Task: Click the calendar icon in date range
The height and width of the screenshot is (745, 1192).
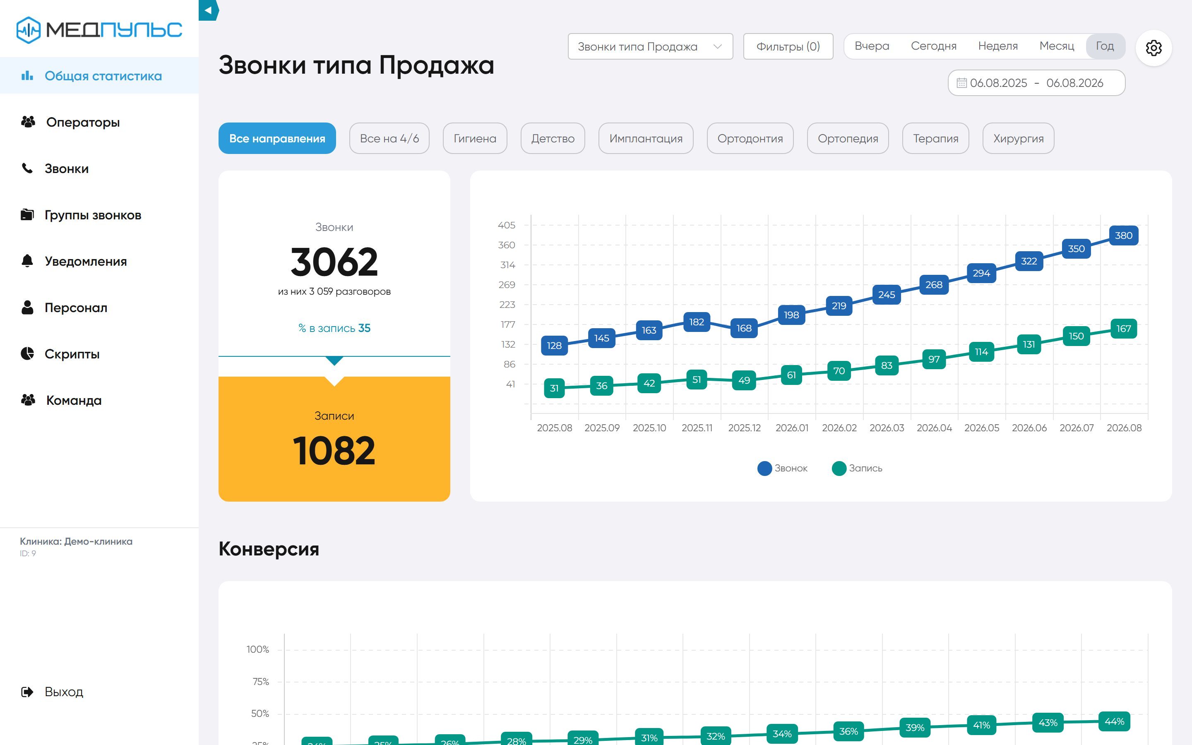Action: coord(961,83)
